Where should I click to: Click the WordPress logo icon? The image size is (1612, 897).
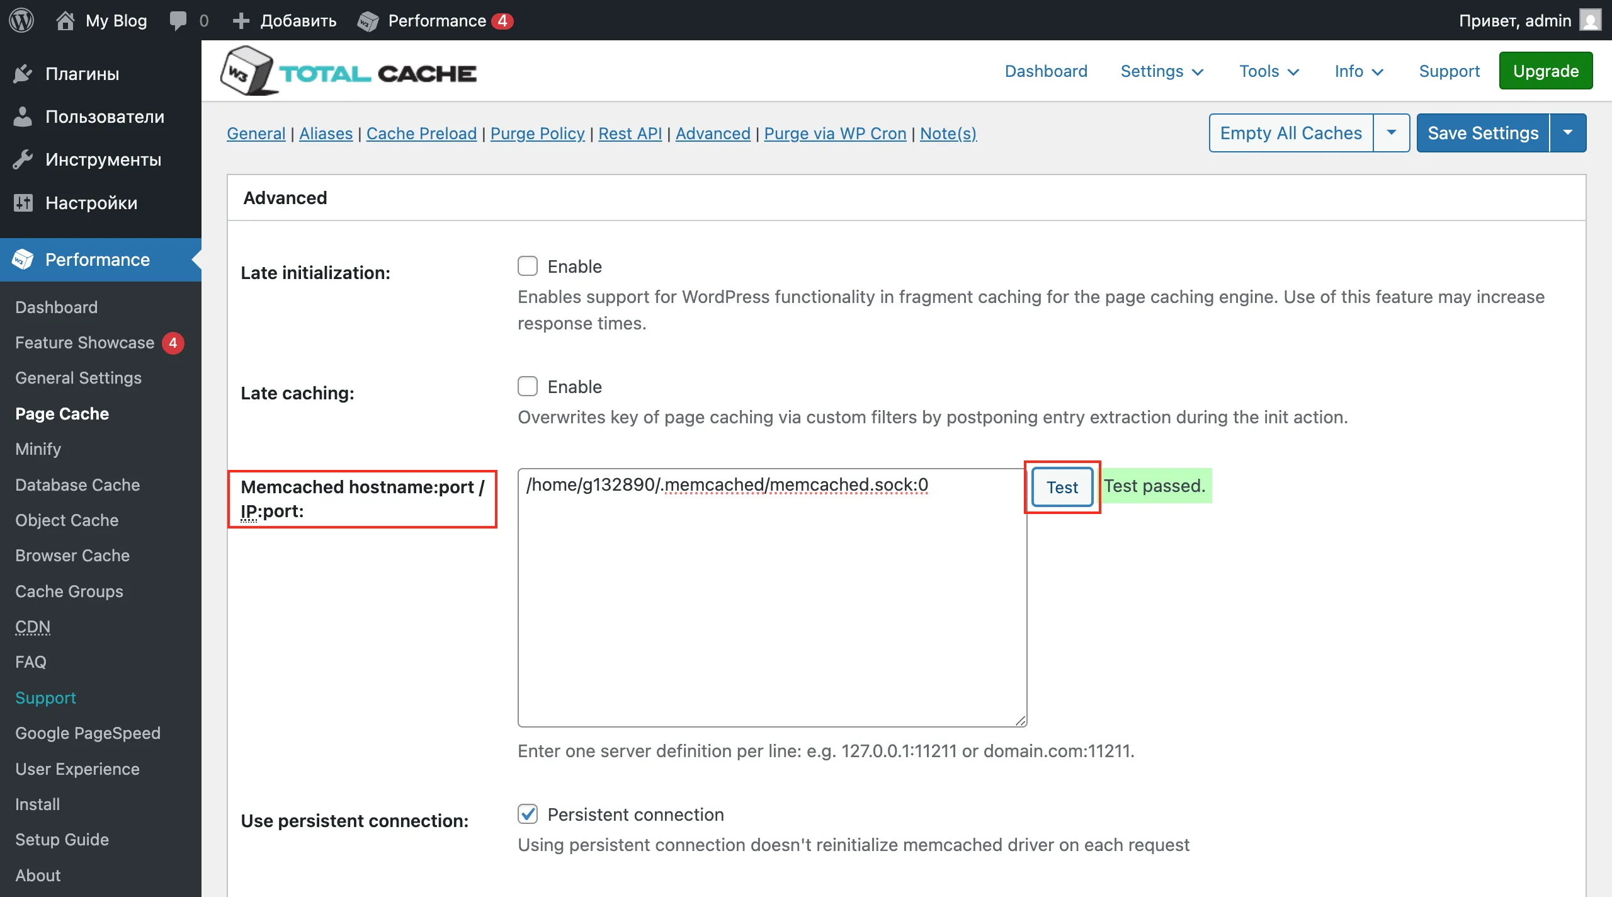(21, 20)
